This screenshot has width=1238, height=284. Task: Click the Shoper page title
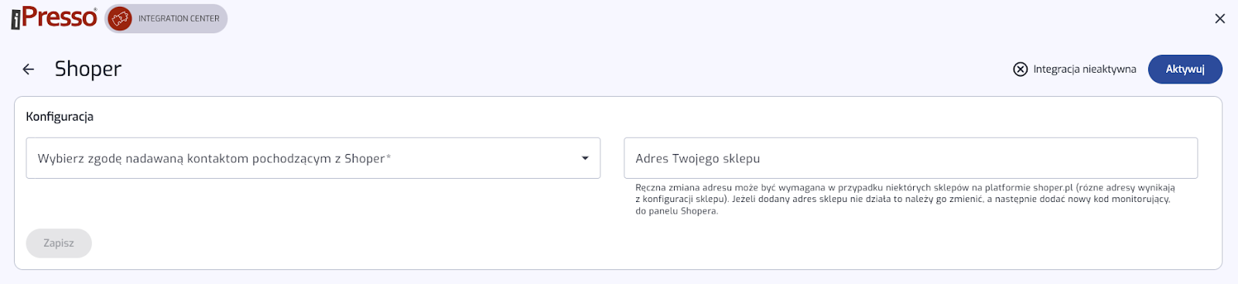tap(88, 69)
